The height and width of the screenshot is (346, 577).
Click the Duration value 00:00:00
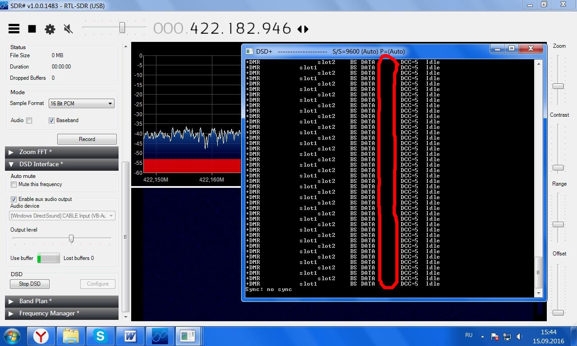(x=61, y=67)
